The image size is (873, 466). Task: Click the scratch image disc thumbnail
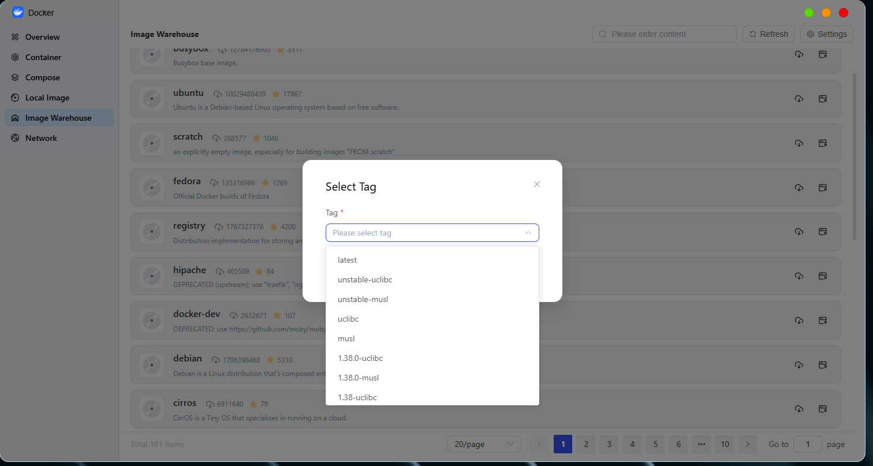point(152,143)
